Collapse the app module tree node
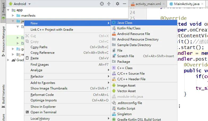Screen dimensions: 208x121 [x=8, y=10]
